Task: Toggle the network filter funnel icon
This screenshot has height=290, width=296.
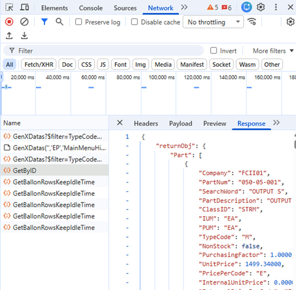Action: [44, 22]
